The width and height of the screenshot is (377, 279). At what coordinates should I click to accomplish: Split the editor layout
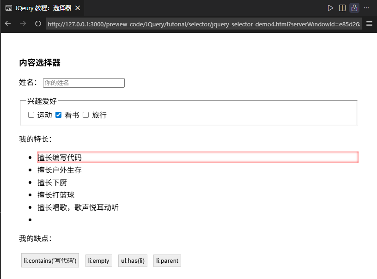click(x=342, y=8)
